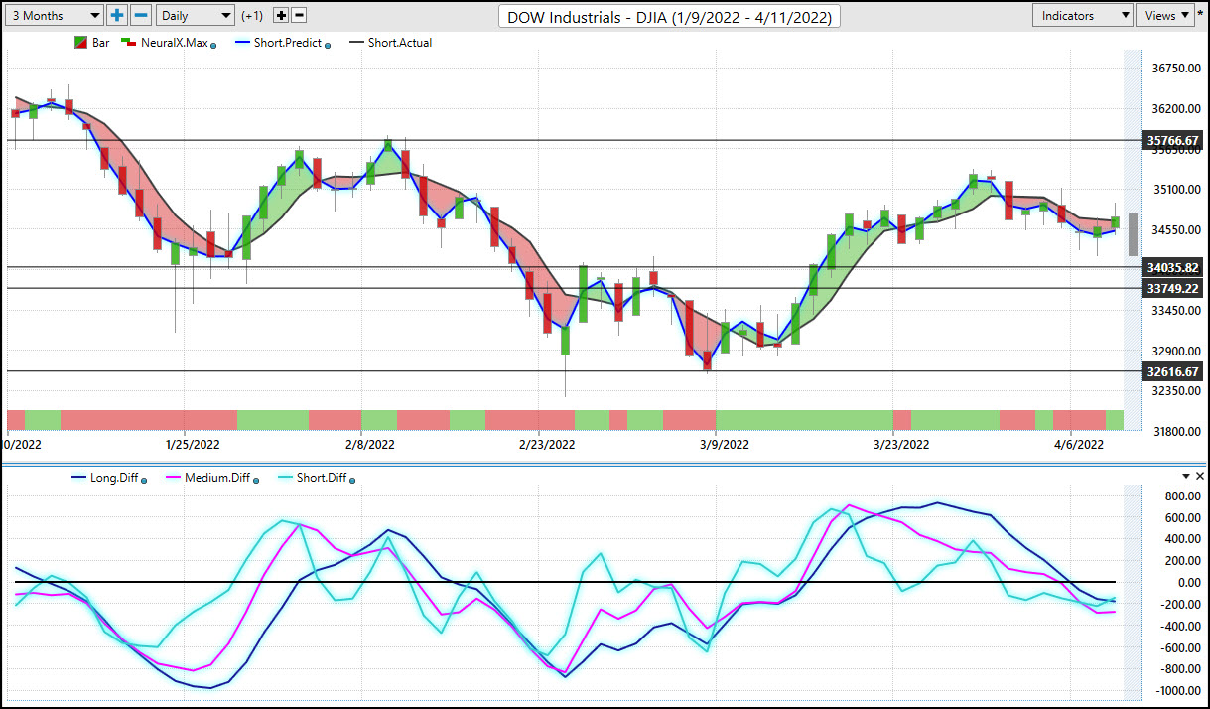
Task: Click the 1/25/2022 date axis label
Action: 193,445
